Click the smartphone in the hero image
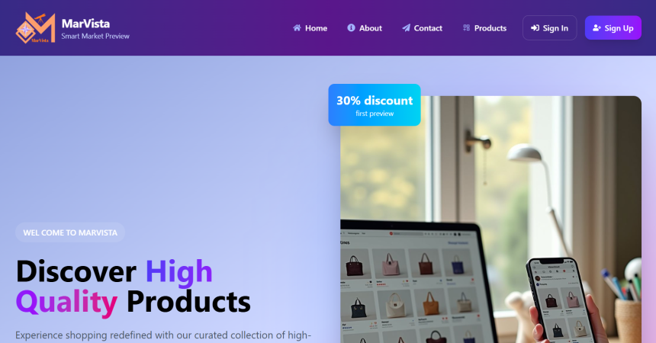The image size is (656, 343). tap(558, 299)
